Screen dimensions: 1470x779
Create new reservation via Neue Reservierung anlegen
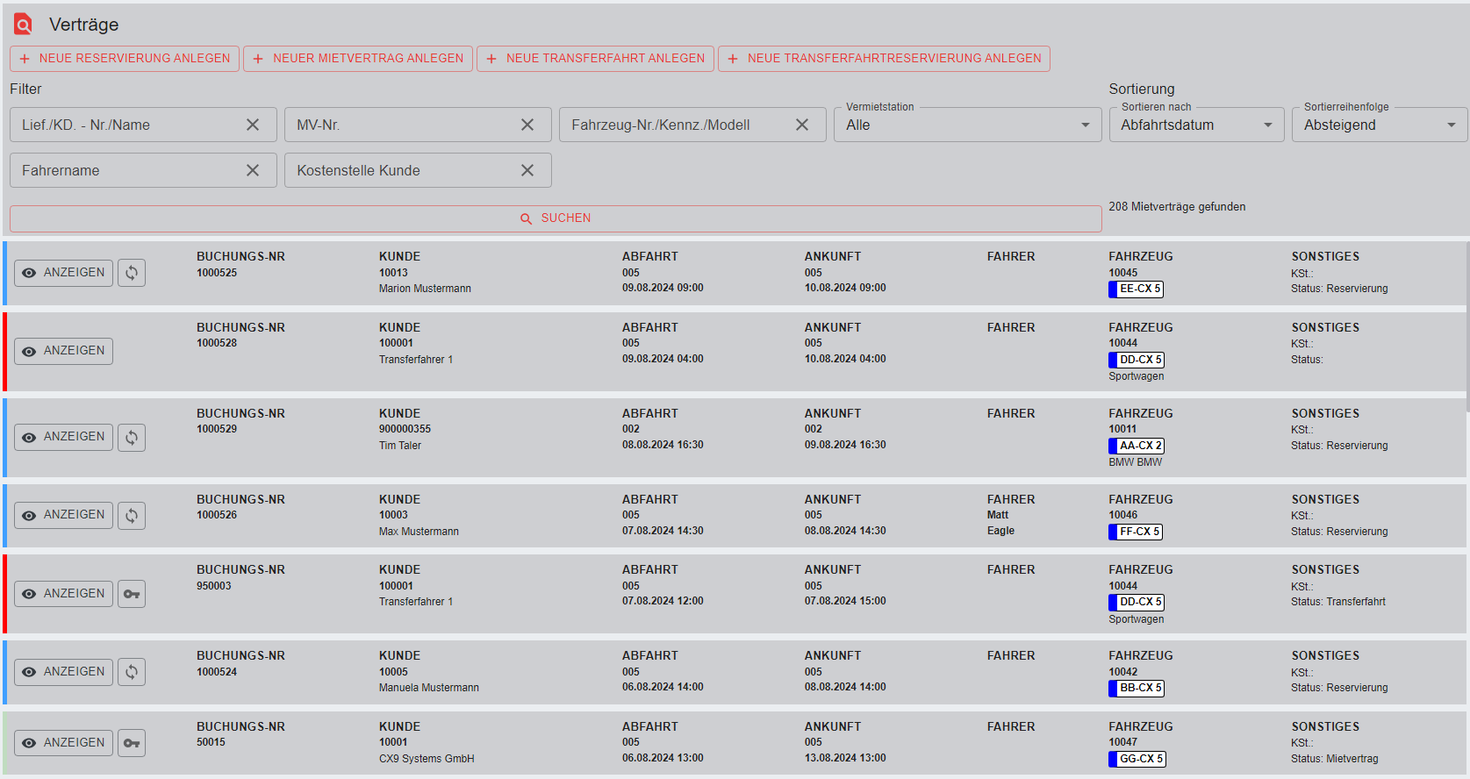point(125,59)
